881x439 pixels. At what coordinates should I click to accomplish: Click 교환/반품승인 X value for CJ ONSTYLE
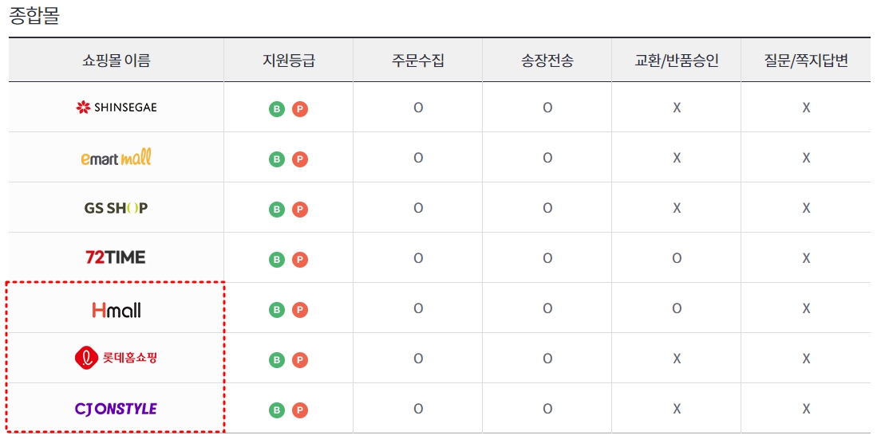[x=677, y=409]
